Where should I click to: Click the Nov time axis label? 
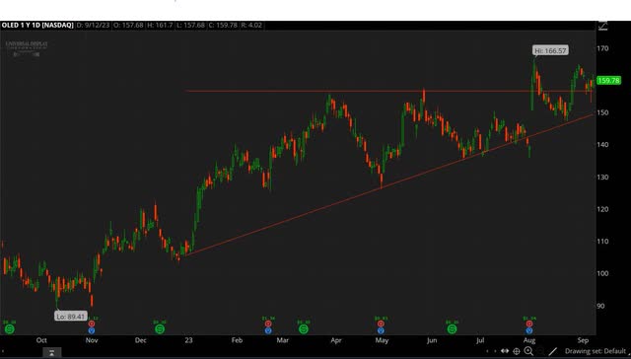pyautogui.click(x=92, y=340)
